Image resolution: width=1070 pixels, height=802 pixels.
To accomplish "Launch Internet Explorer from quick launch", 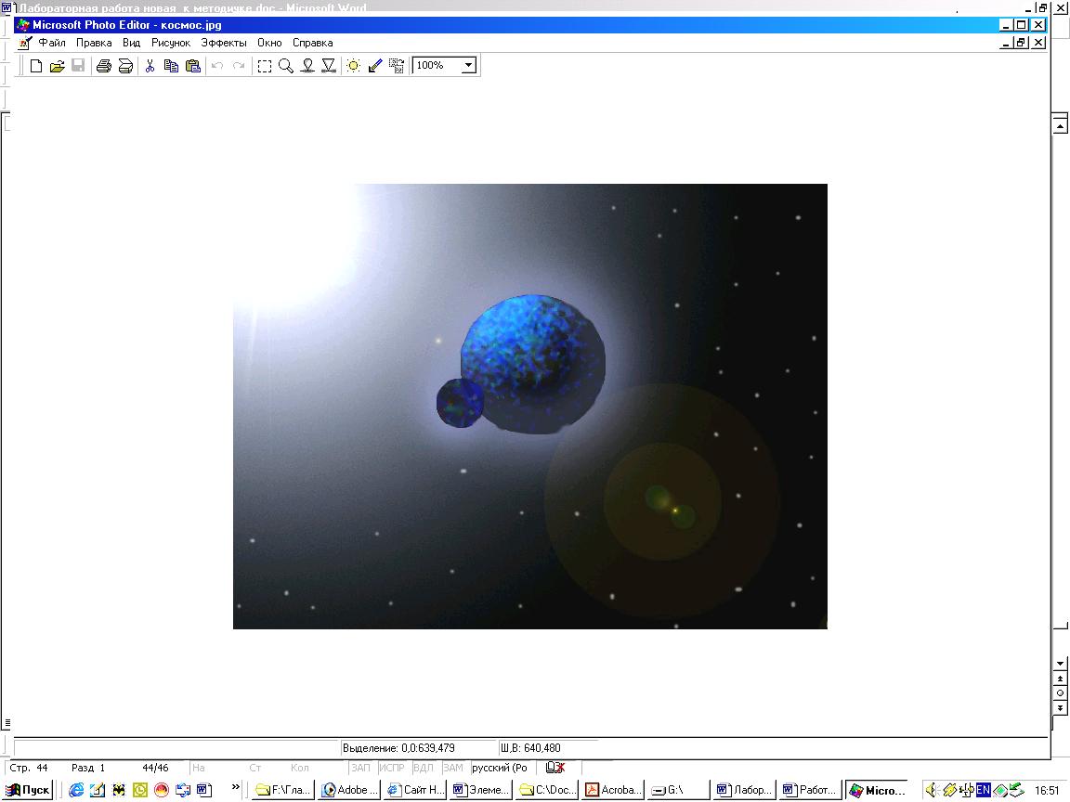I will [x=76, y=790].
